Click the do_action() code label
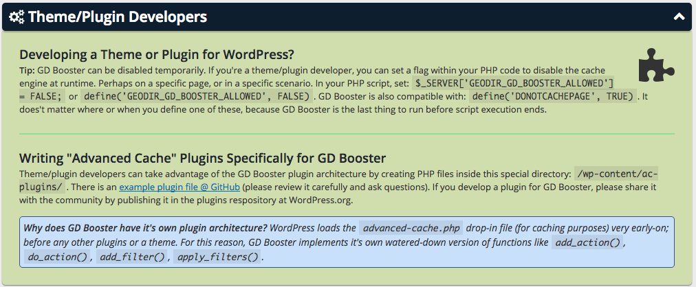The image size is (696, 287). pos(57,256)
